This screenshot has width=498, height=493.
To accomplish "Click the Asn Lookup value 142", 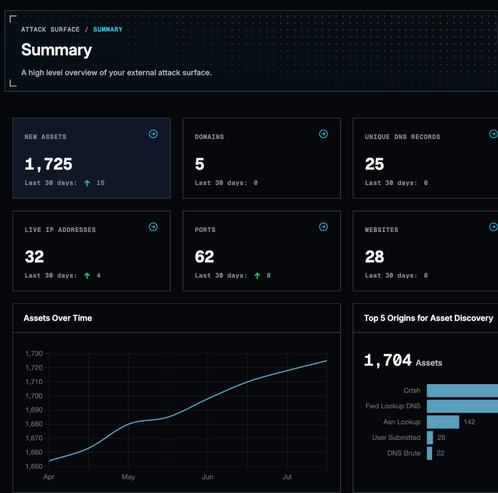I will pos(469,422).
